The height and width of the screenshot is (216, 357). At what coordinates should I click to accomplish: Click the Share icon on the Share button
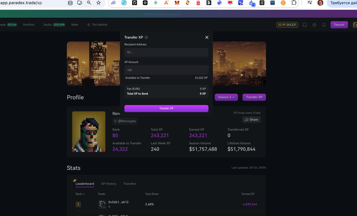247,120
